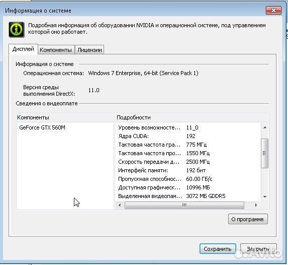
Task: Open the Лицензии tab
Action: (89, 50)
